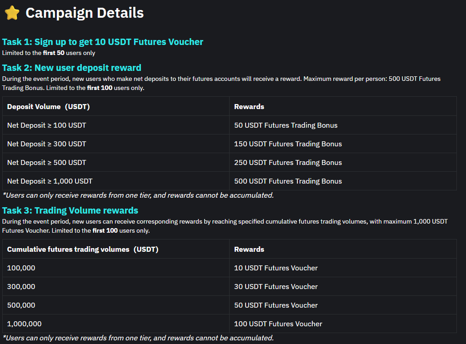Click the Rewards header in deposit table
Viewport: 466px width, 344px height.
click(x=248, y=106)
